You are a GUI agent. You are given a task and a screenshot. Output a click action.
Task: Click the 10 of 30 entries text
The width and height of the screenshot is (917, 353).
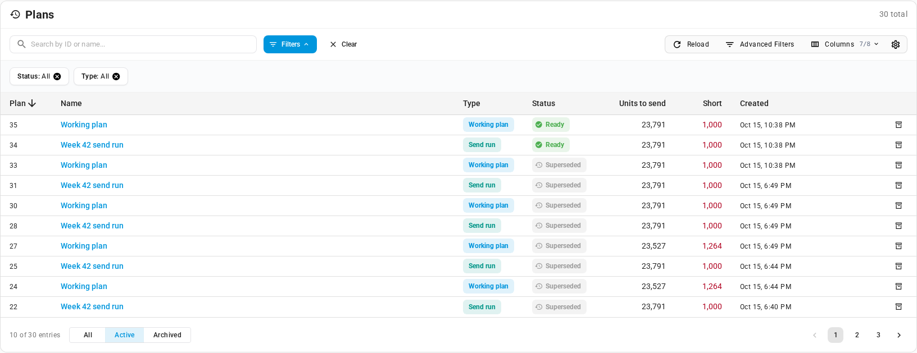35,335
